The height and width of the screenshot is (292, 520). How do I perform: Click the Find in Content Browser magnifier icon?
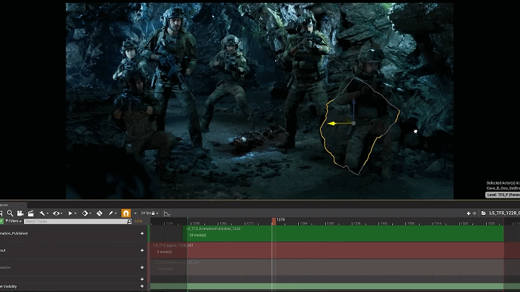coord(10,213)
